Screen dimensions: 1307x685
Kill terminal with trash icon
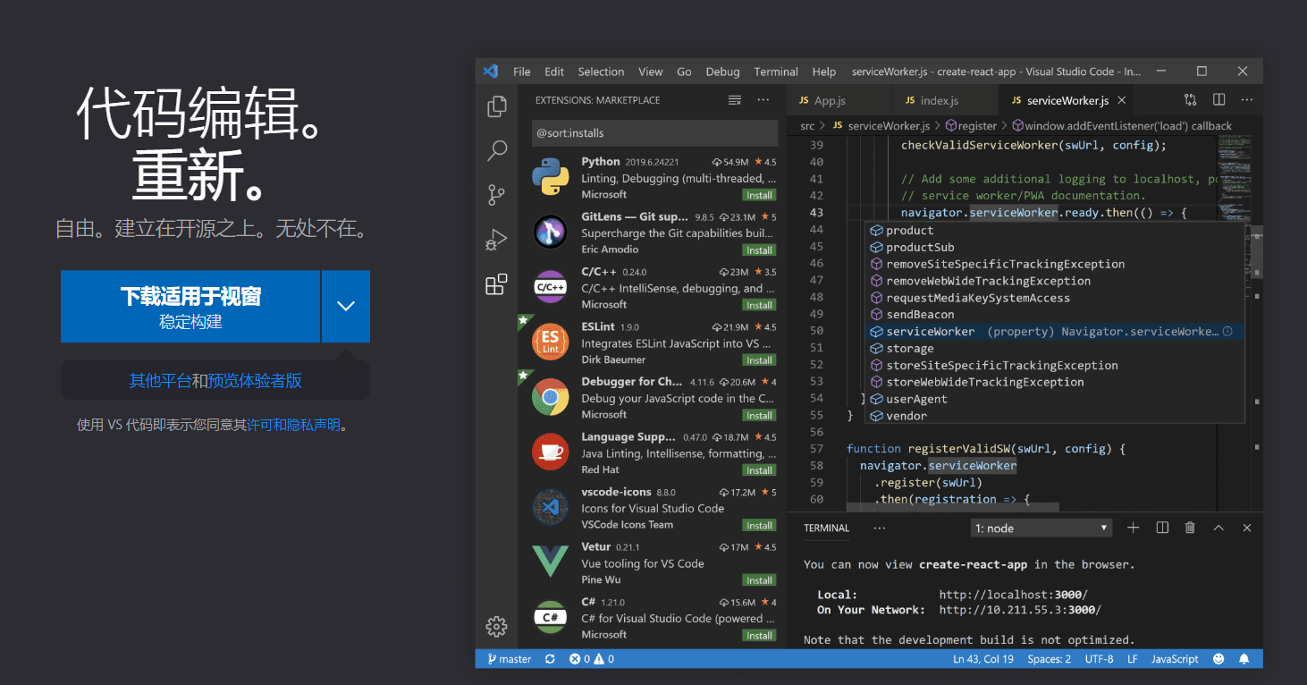(1190, 528)
